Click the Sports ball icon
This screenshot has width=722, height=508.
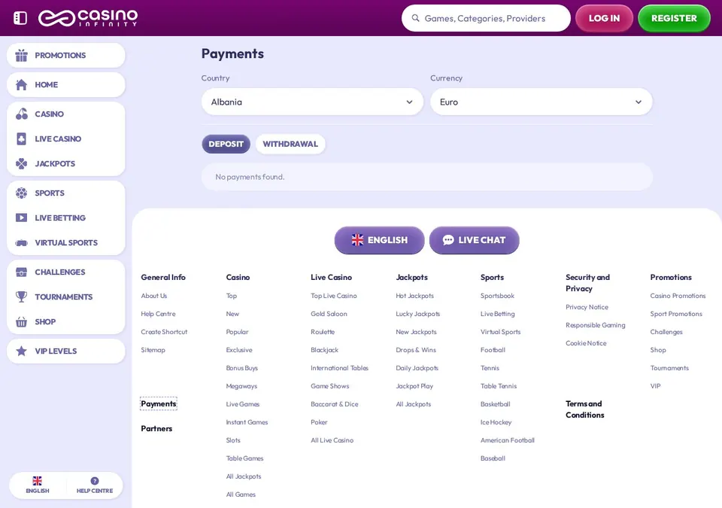tap(21, 193)
